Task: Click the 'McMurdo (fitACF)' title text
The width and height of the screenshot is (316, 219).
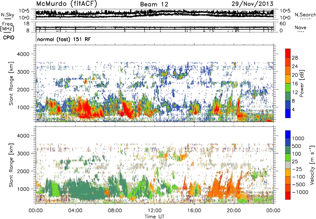Action: 66,4
